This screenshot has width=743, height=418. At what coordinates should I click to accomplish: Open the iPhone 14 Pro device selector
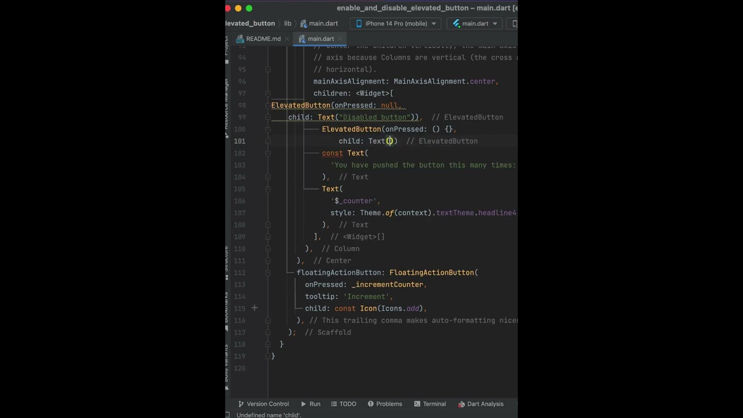(396, 24)
